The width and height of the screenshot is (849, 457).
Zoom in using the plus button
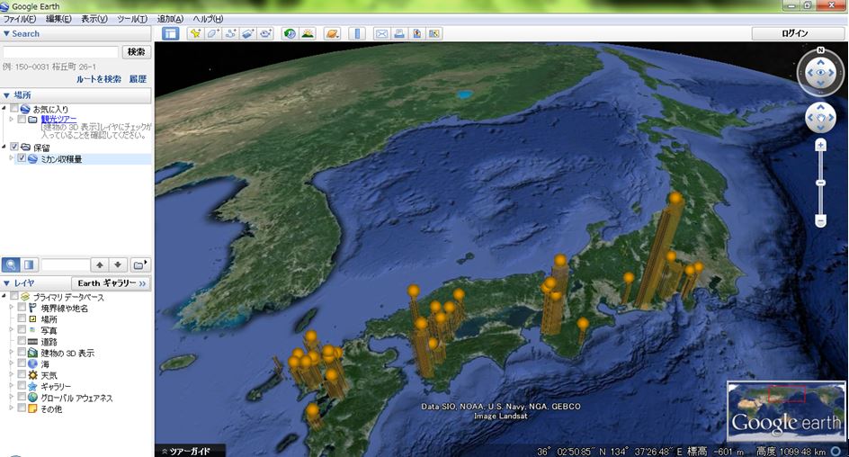tap(821, 145)
